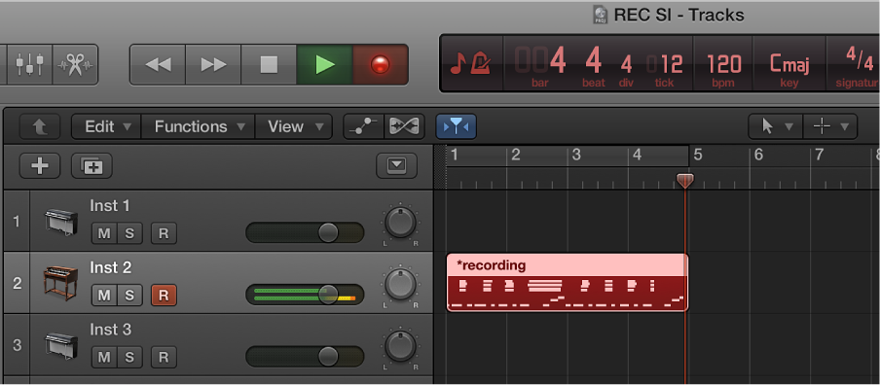Click the div value in LCD
The height and width of the screenshot is (385, 880).
pyautogui.click(x=626, y=65)
